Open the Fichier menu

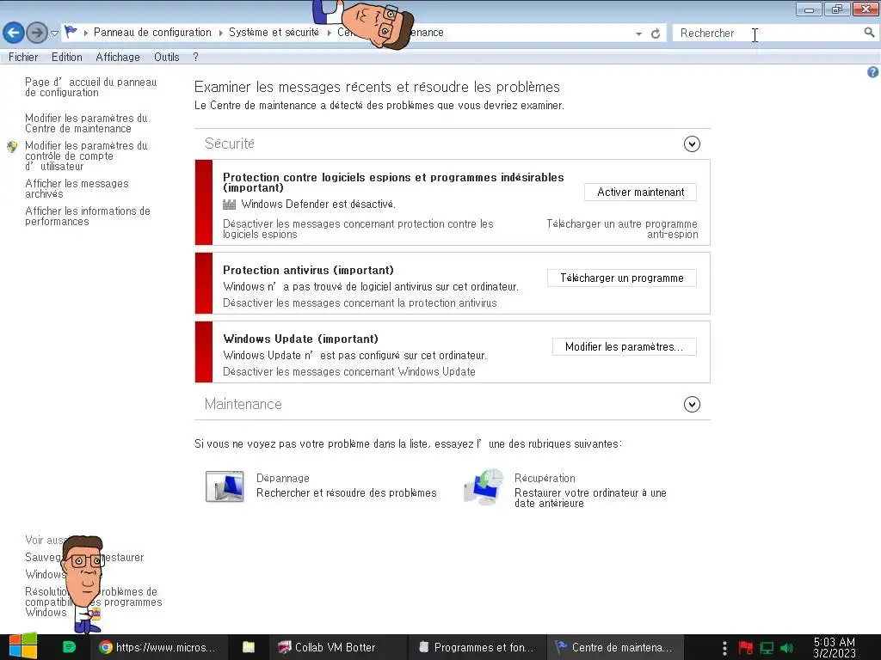coord(23,58)
